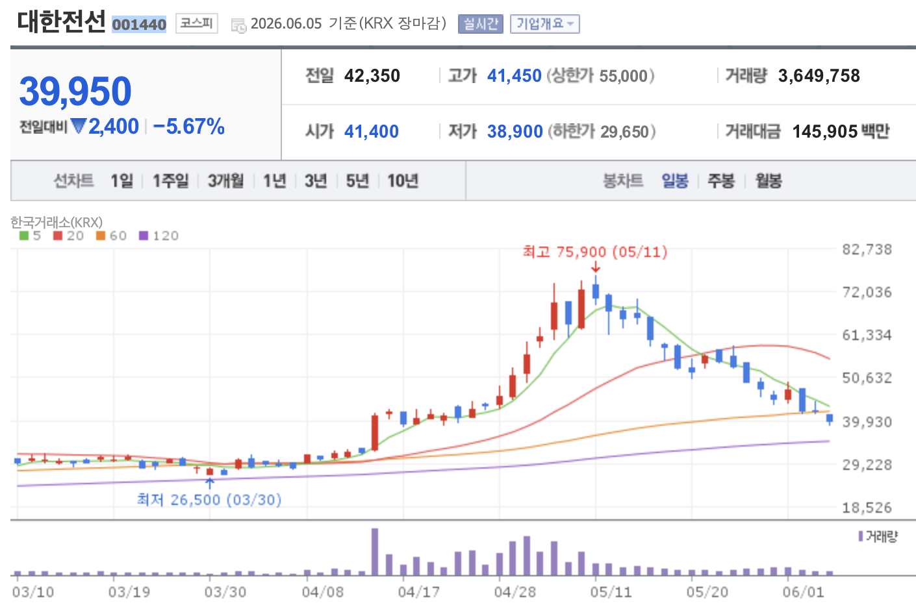Click the 코스피 market badge
This screenshot has height=614, width=916.
tap(197, 23)
